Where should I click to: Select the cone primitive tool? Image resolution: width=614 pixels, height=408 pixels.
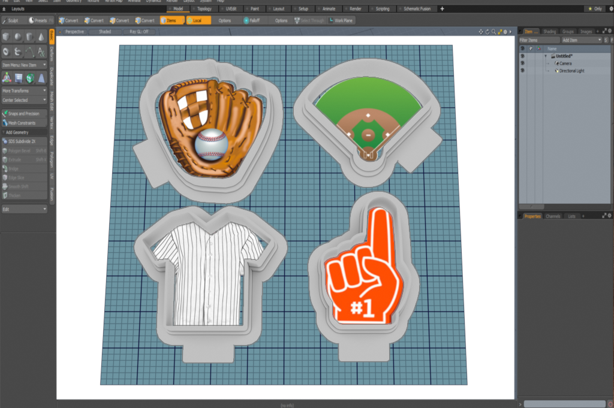tap(41, 37)
